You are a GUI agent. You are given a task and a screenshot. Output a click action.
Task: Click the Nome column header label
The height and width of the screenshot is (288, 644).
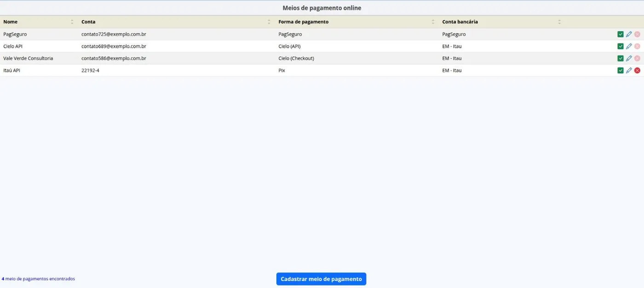(x=10, y=22)
